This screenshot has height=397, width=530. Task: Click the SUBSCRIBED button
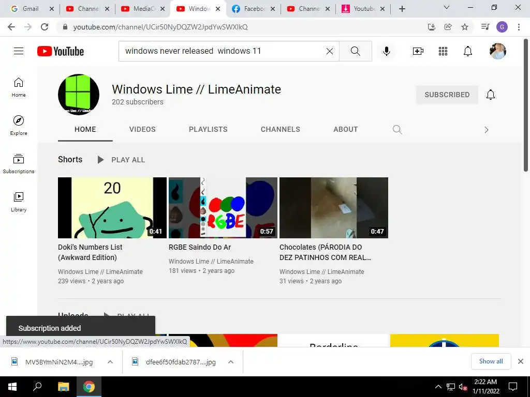447,95
